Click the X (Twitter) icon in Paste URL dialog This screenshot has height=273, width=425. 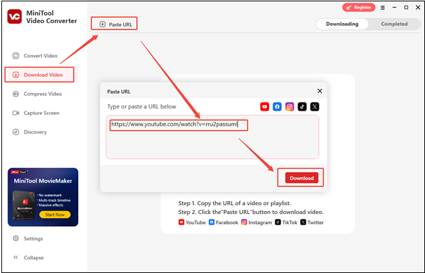click(315, 107)
